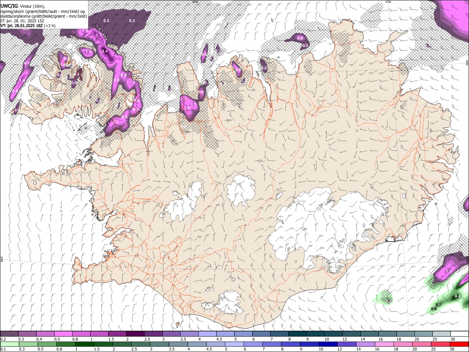This screenshot has height=352, width=469.
Task: Click the 2.4 snowfall value on the map
Action: click(105, 51)
